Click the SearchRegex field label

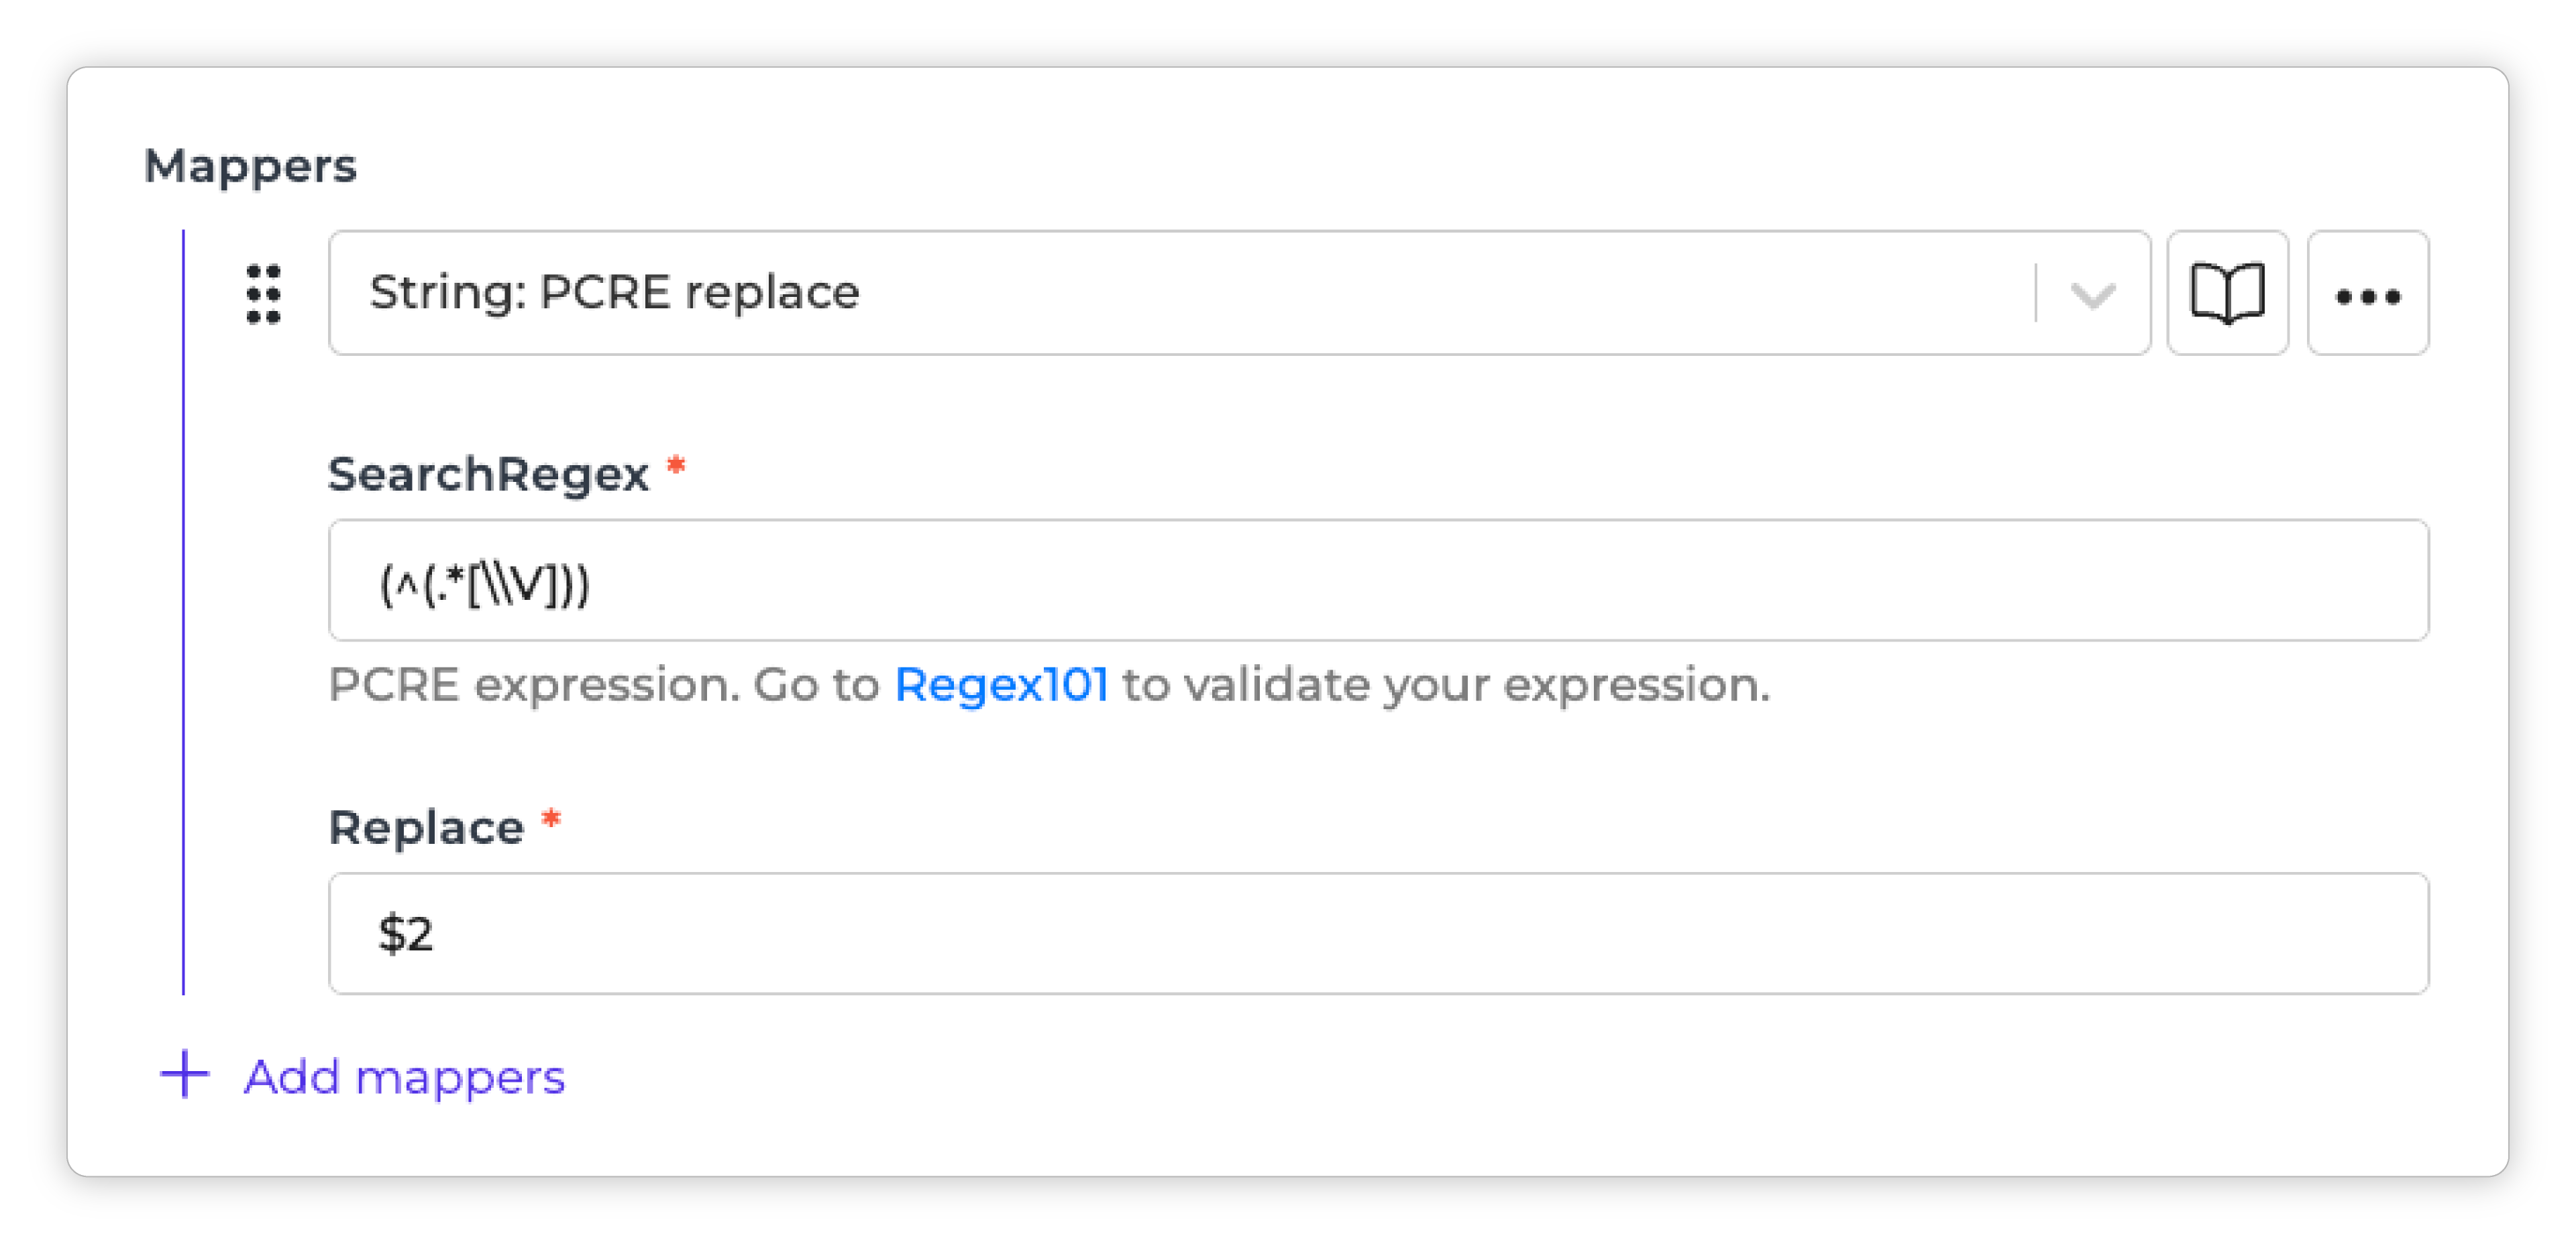pyautogui.click(x=488, y=475)
